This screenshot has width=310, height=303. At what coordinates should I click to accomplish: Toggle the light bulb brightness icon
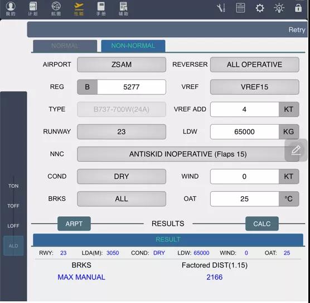[x=279, y=8]
